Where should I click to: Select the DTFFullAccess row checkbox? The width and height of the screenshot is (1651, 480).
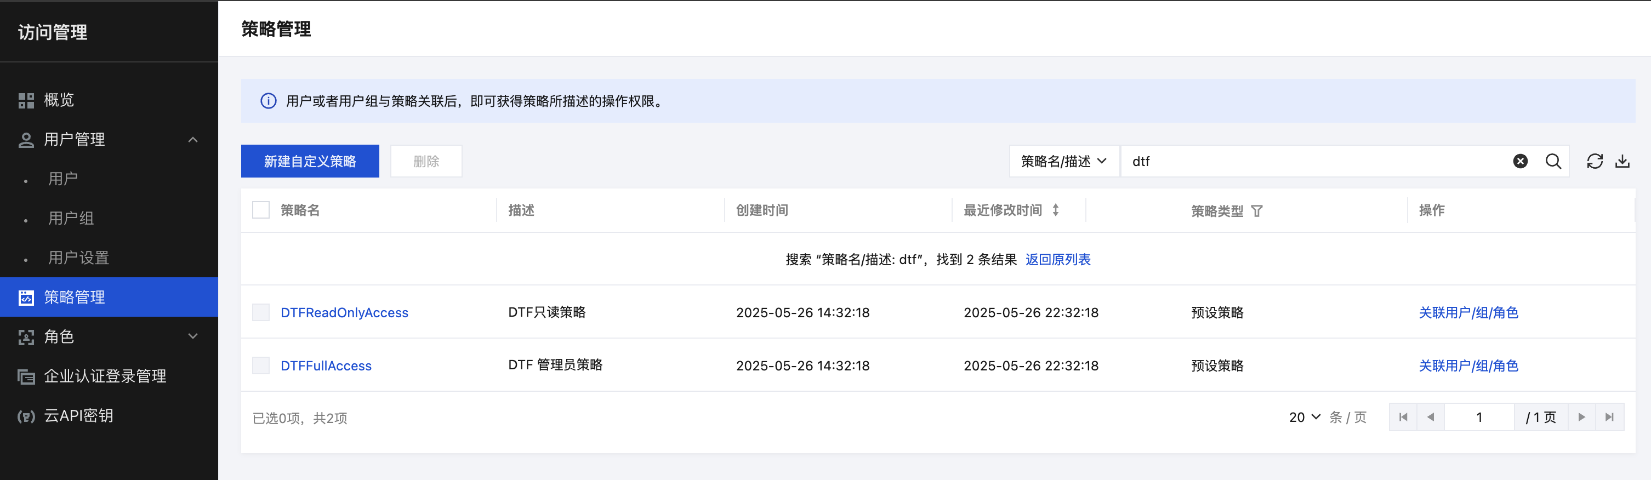tap(261, 366)
